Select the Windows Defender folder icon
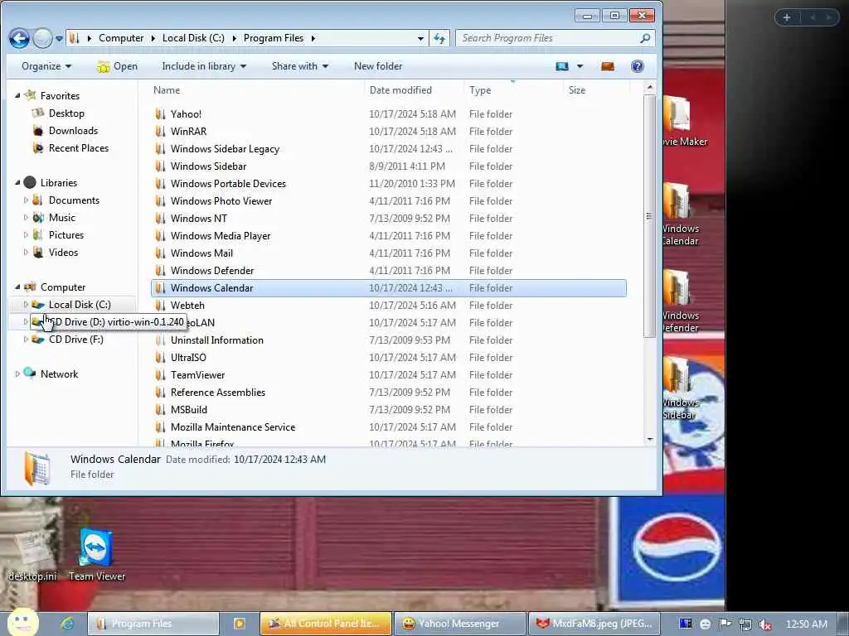 click(x=160, y=271)
